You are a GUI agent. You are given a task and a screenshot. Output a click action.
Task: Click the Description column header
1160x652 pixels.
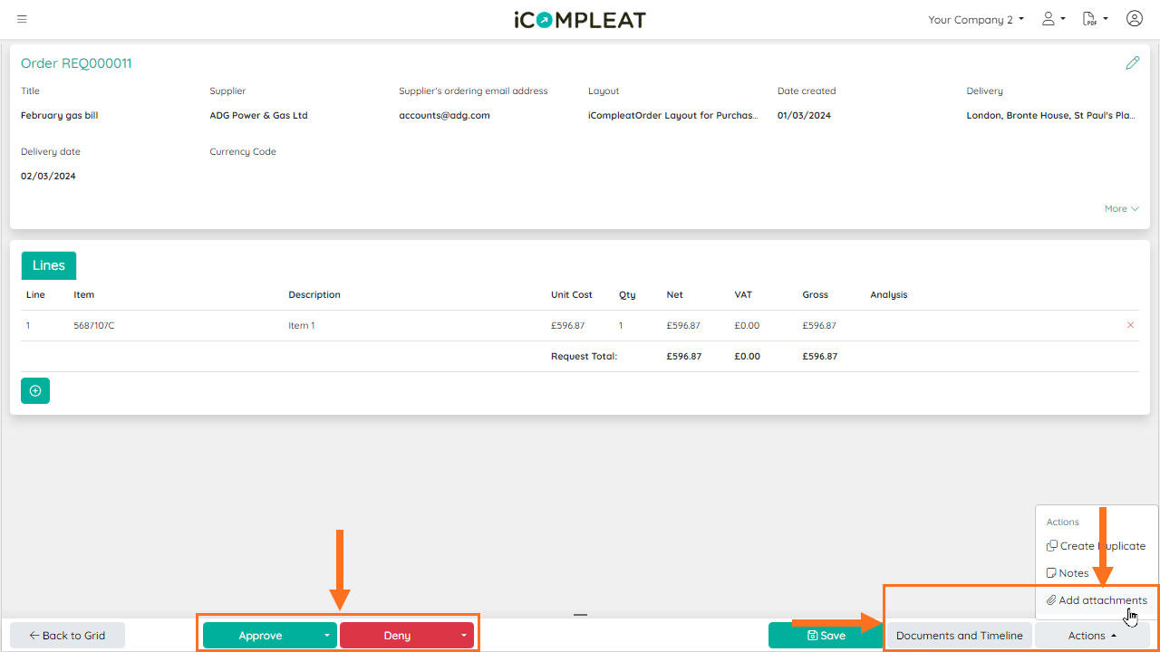(314, 295)
